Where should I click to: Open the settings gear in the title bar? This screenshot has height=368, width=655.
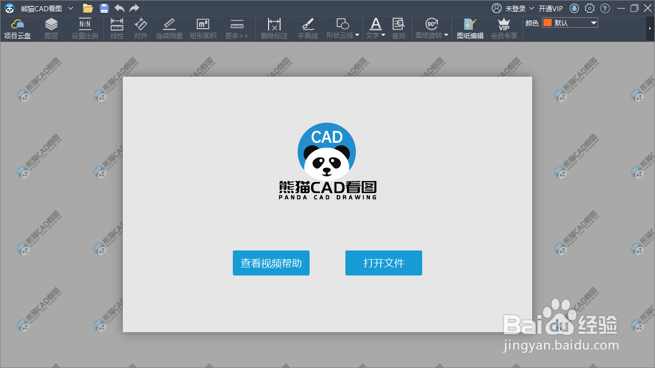tap(589, 8)
